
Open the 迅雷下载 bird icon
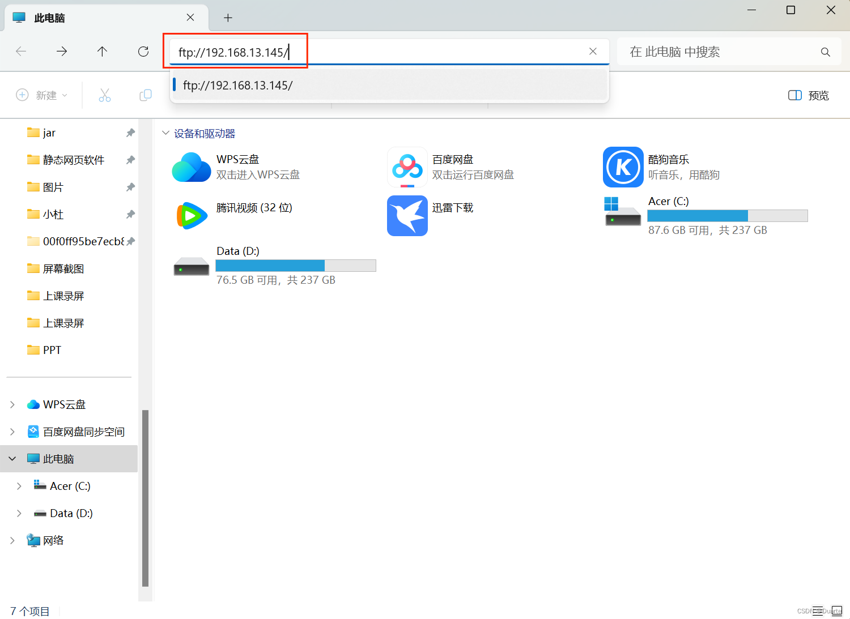click(407, 216)
